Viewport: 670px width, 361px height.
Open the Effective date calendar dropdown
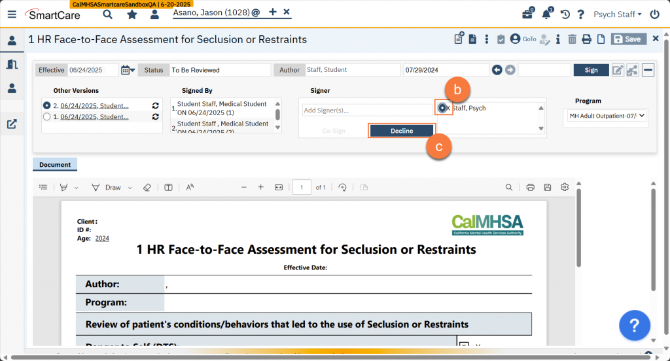pyautogui.click(x=128, y=70)
